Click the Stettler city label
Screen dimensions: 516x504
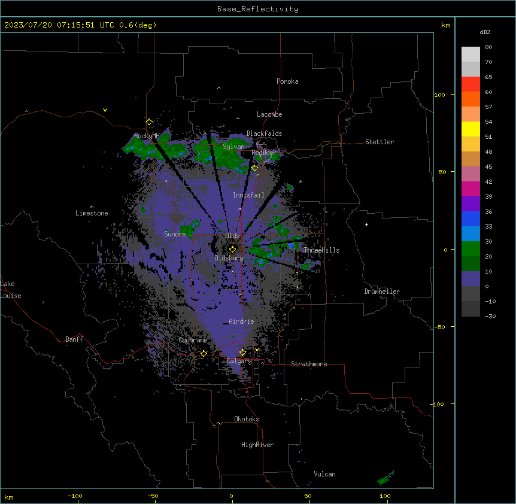pos(380,142)
